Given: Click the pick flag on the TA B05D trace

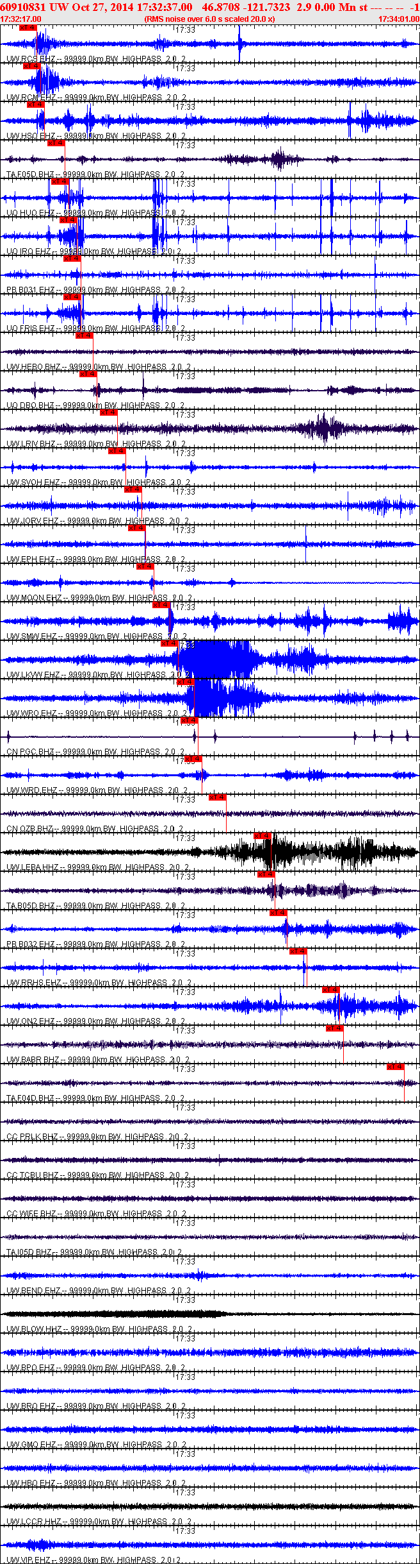Looking at the screenshot, I should (x=266, y=874).
